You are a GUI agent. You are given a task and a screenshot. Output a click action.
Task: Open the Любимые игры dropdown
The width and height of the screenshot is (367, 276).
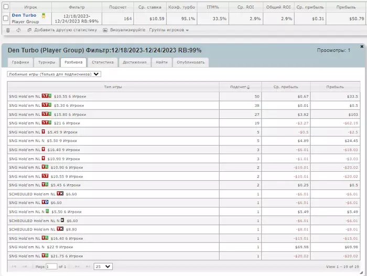click(x=54, y=74)
